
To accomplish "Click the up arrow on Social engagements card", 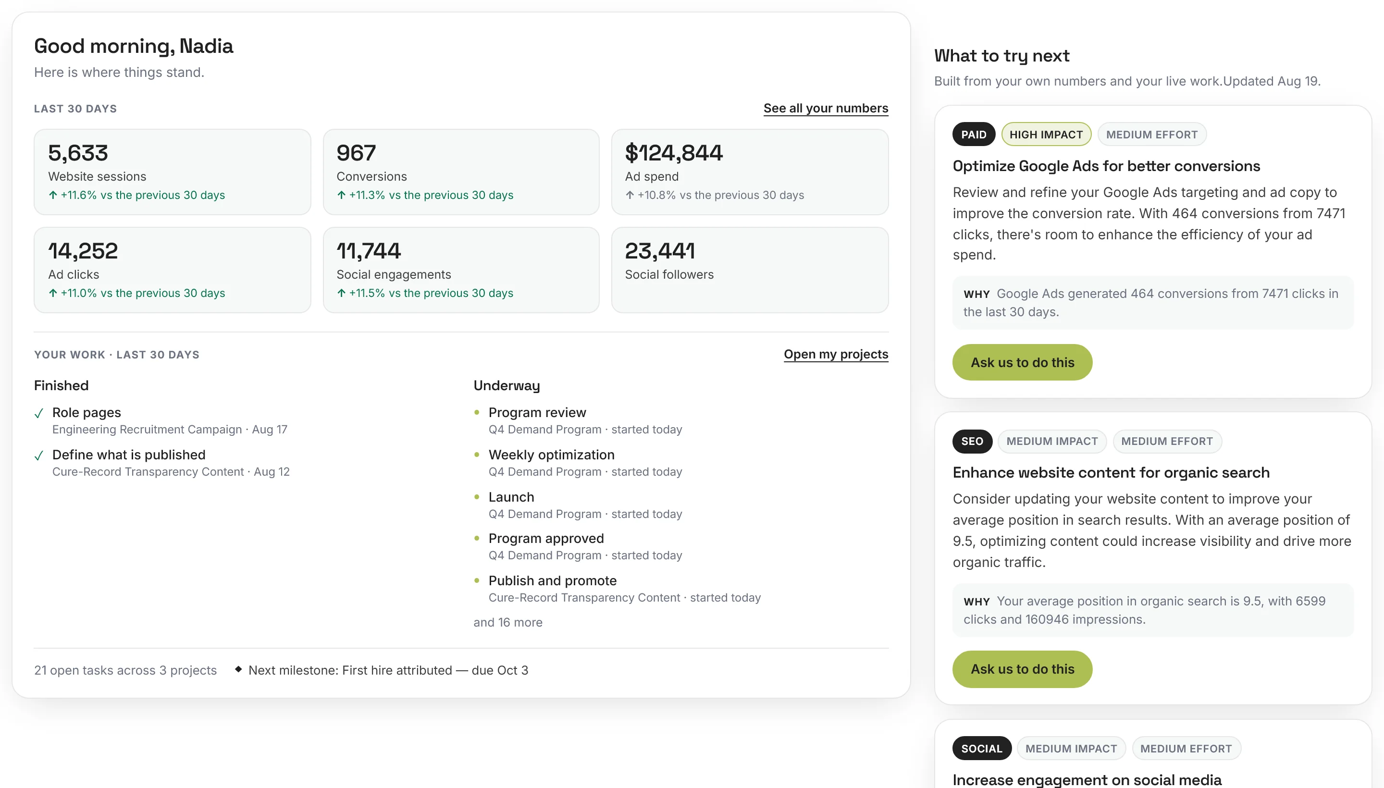I will pos(341,293).
